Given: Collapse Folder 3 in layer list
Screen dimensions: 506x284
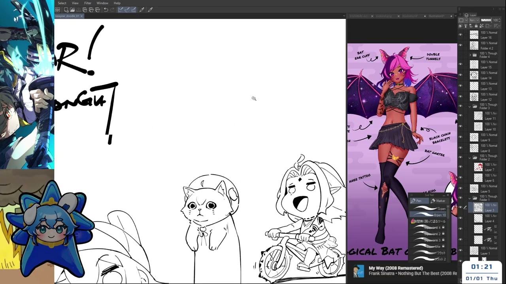Looking at the screenshot, I should point(470,106).
